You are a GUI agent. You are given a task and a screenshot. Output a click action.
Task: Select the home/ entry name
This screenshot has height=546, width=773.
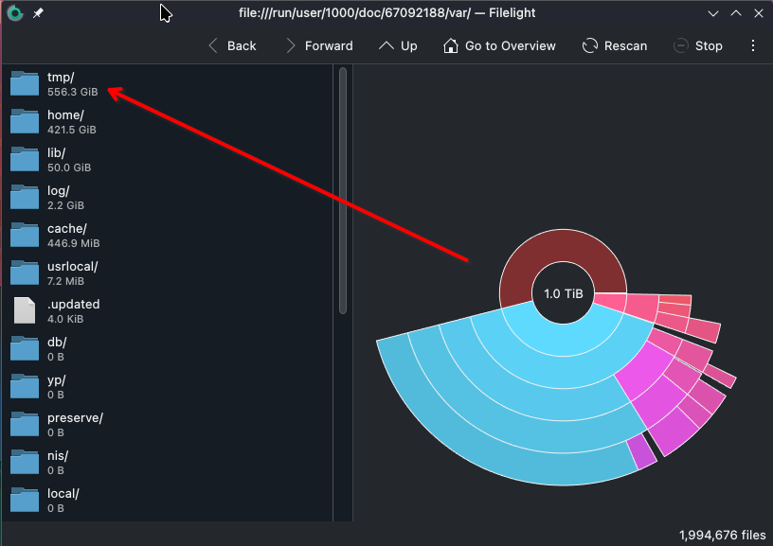click(65, 115)
